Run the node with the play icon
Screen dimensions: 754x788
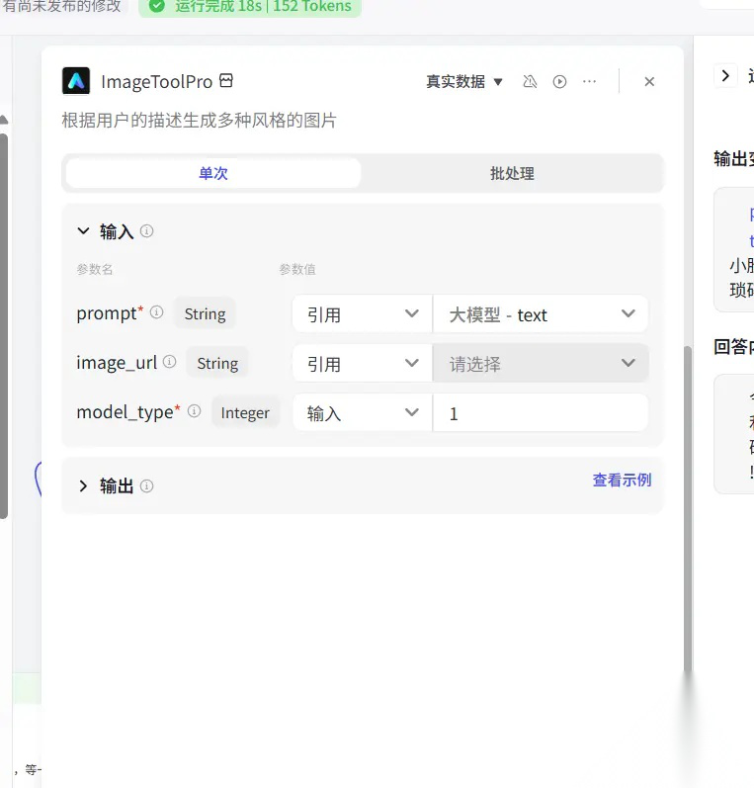(x=559, y=81)
